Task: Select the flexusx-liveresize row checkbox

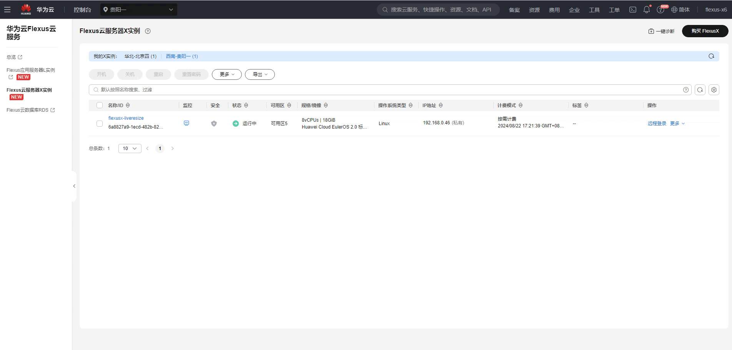Action: coord(100,124)
